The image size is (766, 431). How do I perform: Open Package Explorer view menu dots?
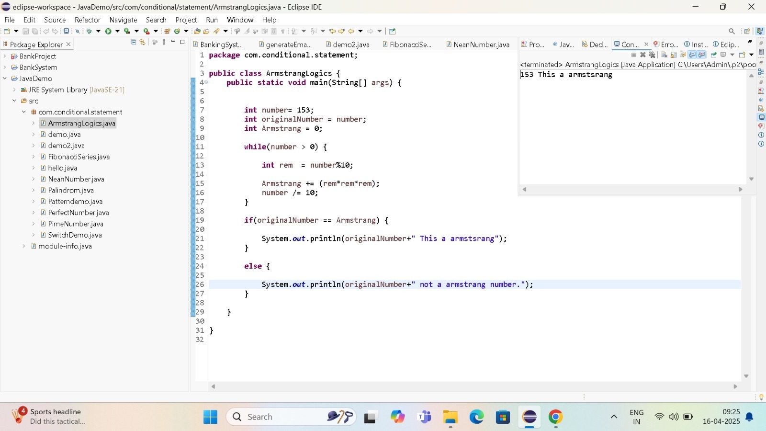click(164, 42)
